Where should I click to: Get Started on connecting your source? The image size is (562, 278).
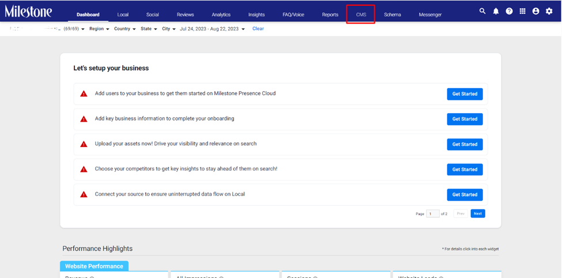point(465,195)
